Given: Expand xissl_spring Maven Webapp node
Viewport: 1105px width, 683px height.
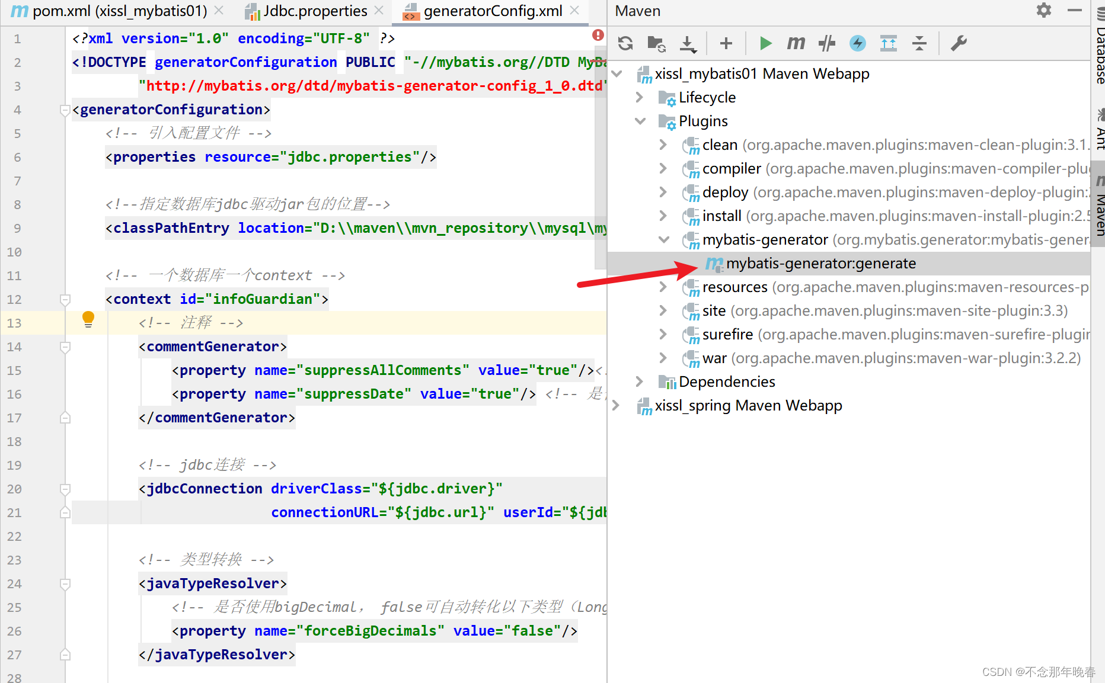Looking at the screenshot, I should (617, 405).
